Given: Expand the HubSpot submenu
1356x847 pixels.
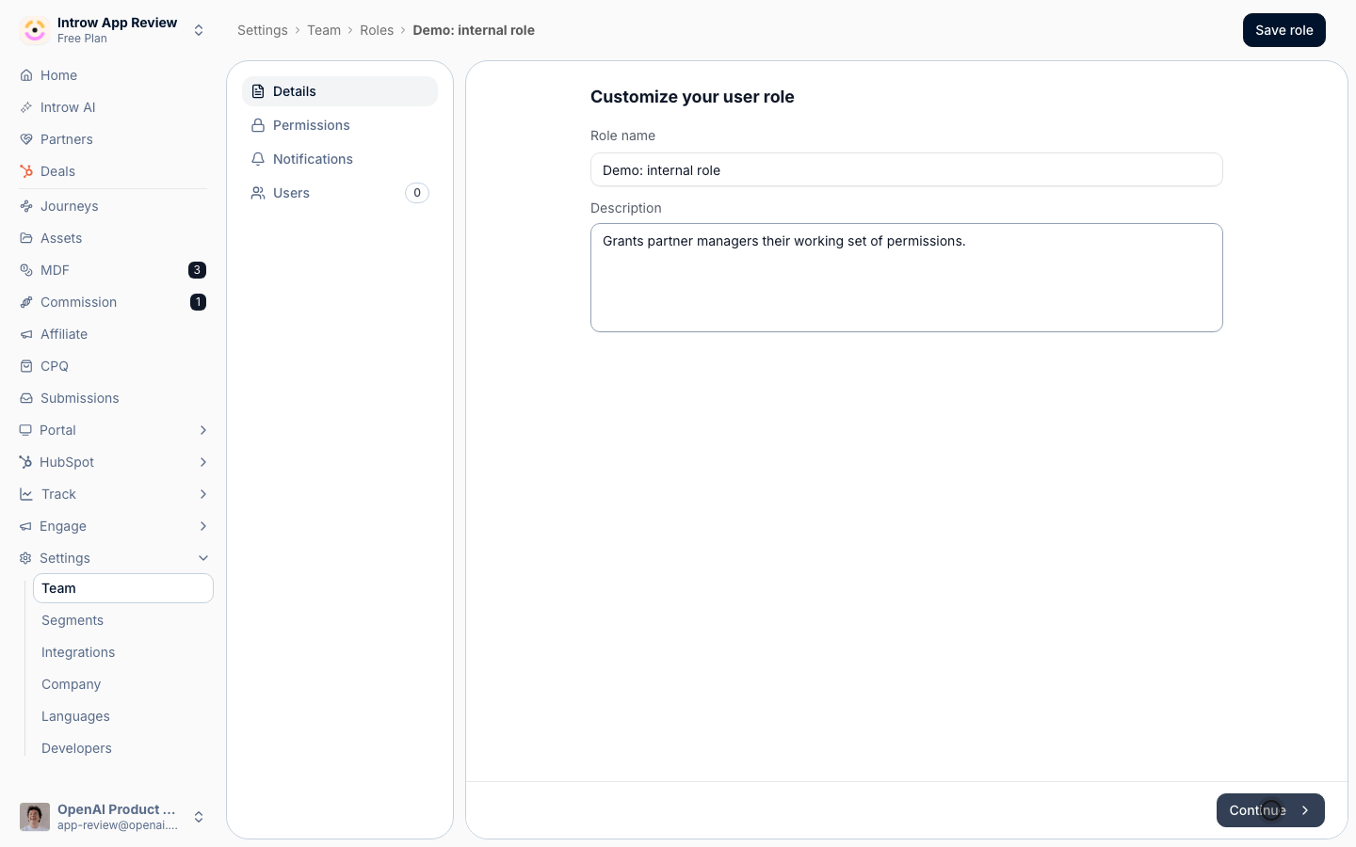Looking at the screenshot, I should point(203,462).
